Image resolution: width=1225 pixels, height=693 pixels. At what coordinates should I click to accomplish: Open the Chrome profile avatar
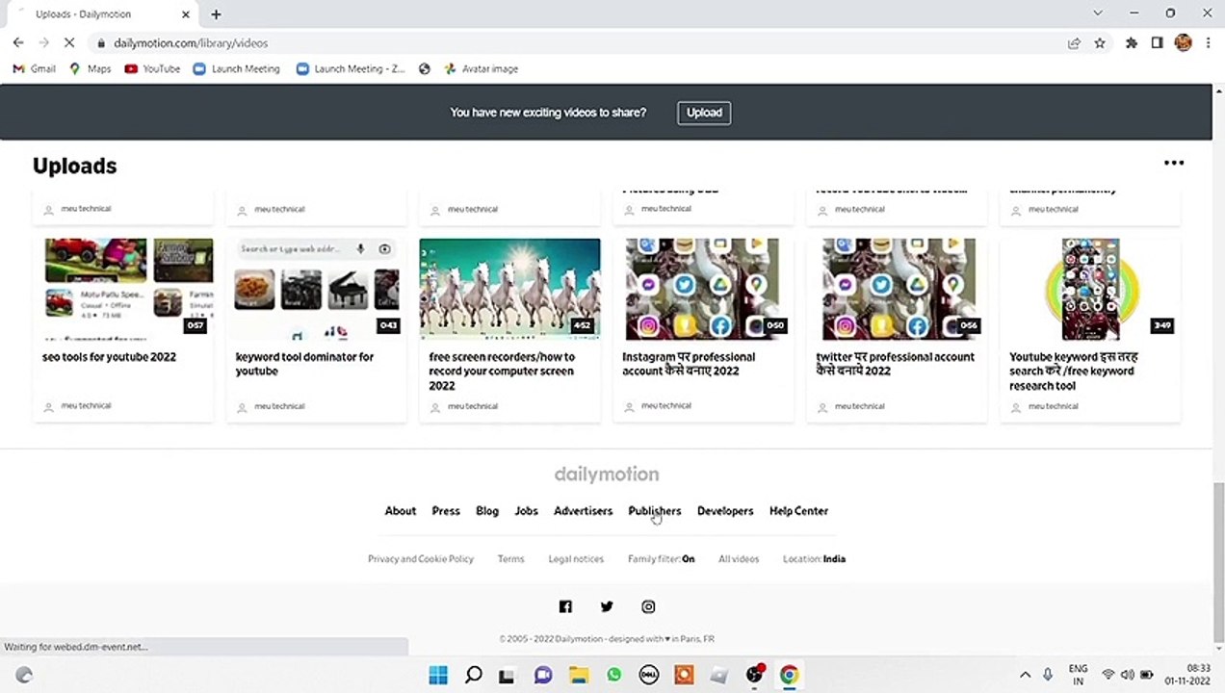tap(1184, 43)
